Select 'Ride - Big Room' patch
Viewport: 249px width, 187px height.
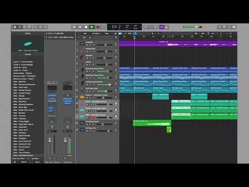coord(20,101)
